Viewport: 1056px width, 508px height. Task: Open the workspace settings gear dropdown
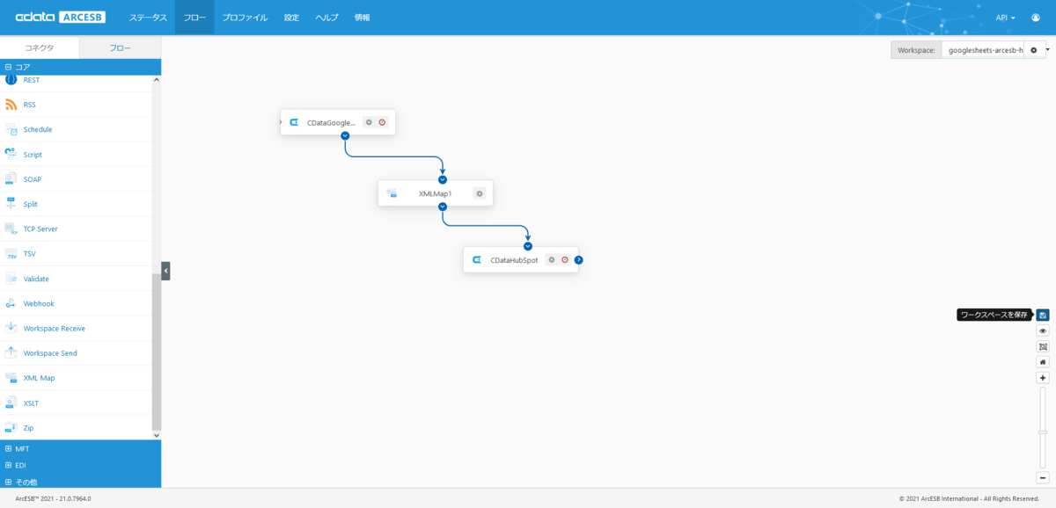coord(1035,50)
